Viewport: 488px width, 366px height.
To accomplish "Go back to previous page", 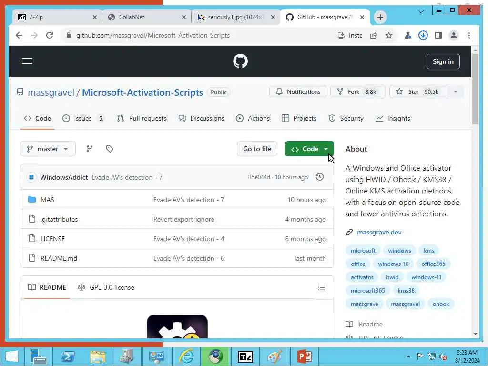I will (19, 35).
